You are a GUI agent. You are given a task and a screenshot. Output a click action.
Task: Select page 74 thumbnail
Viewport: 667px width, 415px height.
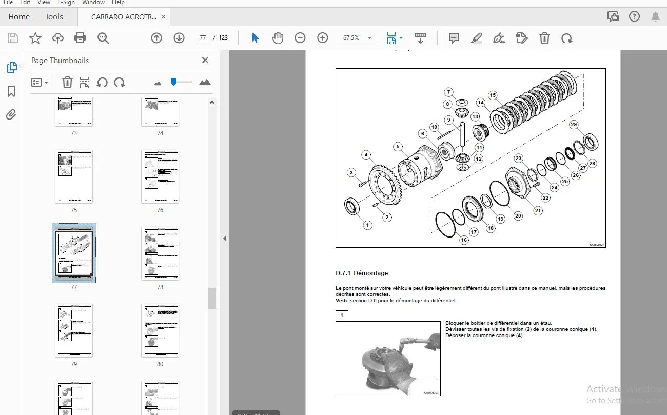(x=160, y=111)
